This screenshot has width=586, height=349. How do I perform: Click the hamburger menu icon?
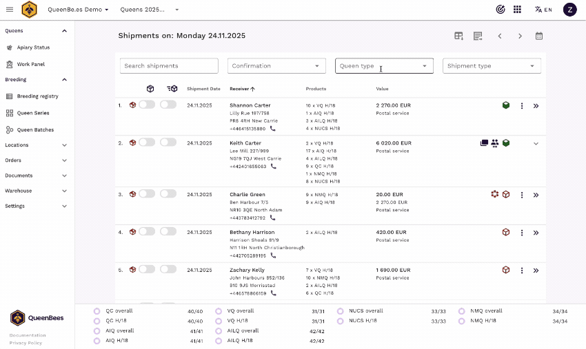9,10
